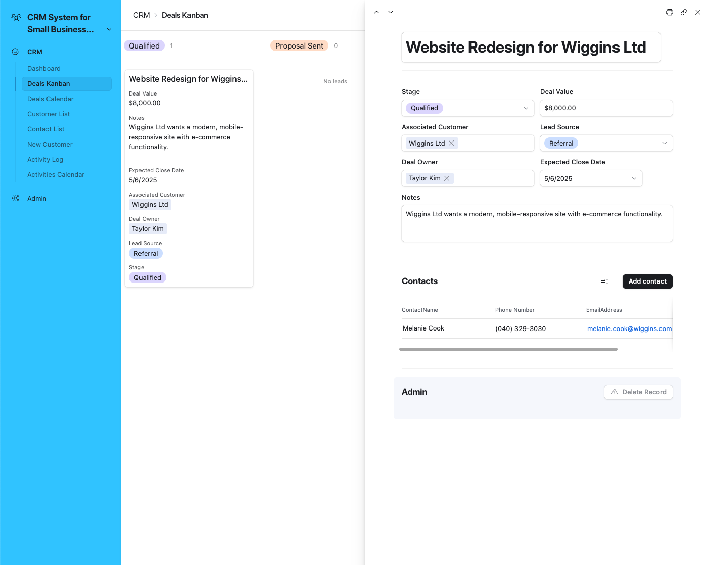Click the previous record arrow in the panel header
Screen dimensions: 707x565
[376, 12]
